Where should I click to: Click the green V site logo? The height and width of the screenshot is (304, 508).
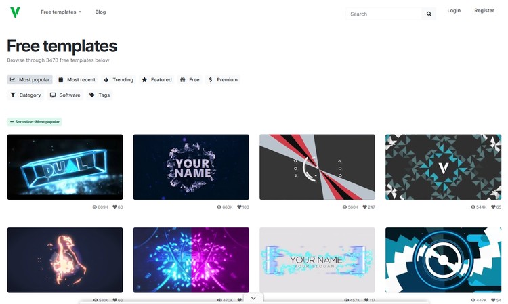coord(15,12)
